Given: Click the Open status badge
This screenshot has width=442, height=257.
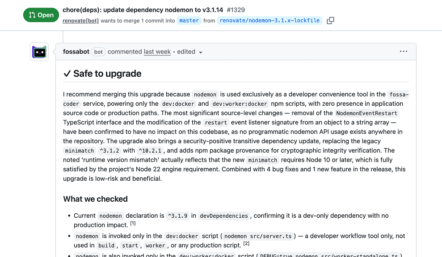Looking at the screenshot, I should (x=41, y=15).
